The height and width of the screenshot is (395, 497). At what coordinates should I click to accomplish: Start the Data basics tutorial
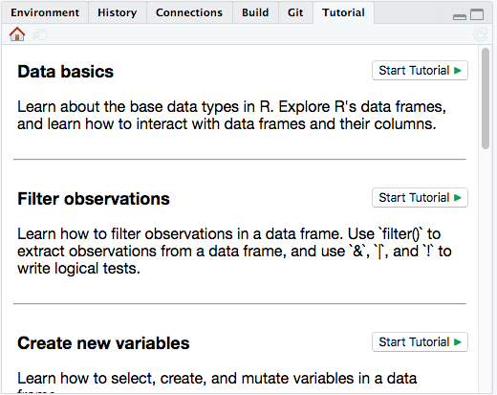point(420,71)
